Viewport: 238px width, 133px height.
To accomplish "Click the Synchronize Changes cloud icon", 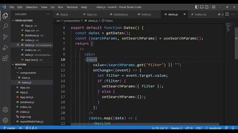I will pyautogui.click(x=20, y=128).
